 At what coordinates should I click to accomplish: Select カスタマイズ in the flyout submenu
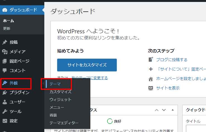coord(60,92)
